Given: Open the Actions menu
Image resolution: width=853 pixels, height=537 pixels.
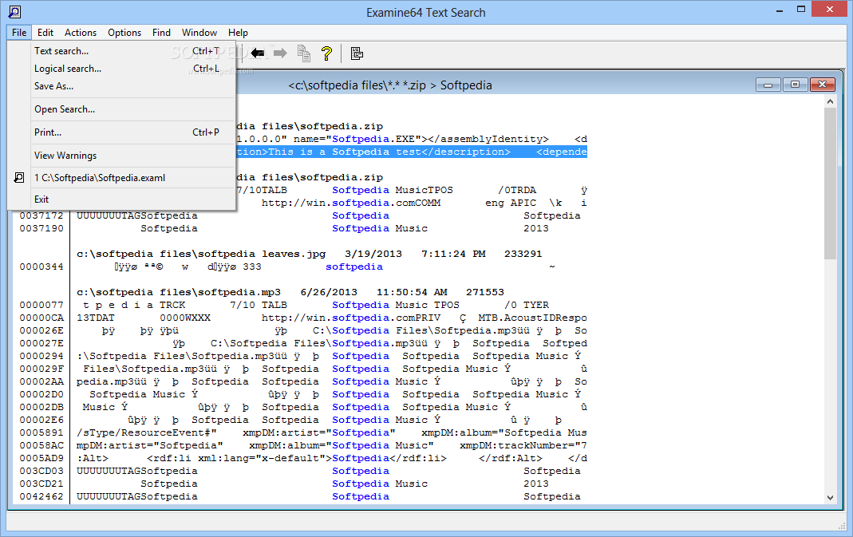Looking at the screenshot, I should point(81,33).
